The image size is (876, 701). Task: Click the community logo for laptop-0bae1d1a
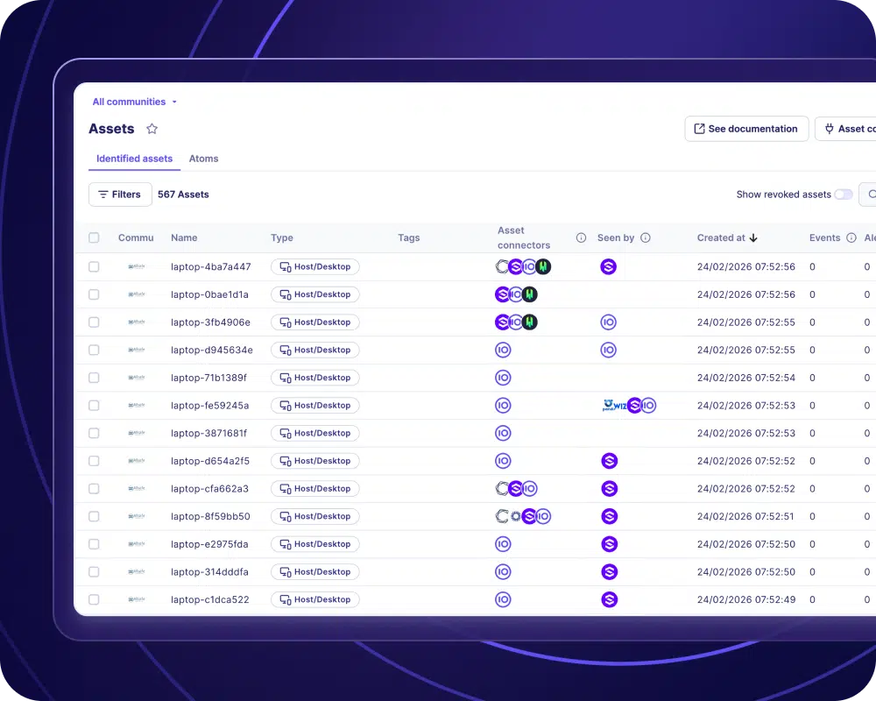(136, 294)
